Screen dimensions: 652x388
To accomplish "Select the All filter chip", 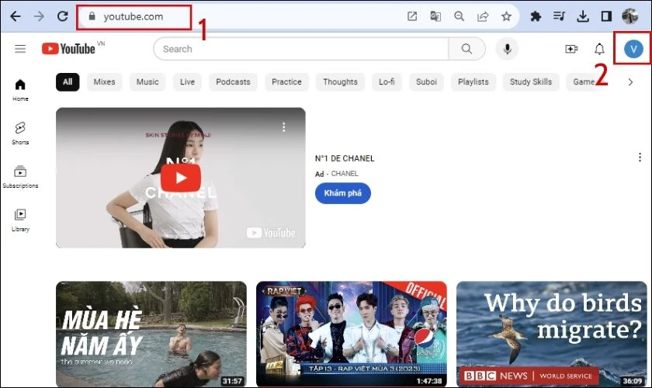I will click(x=68, y=82).
